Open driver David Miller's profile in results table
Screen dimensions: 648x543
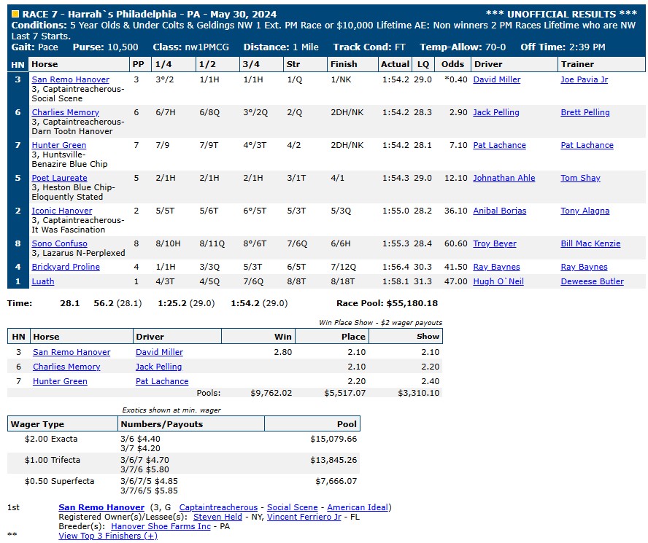click(x=497, y=79)
